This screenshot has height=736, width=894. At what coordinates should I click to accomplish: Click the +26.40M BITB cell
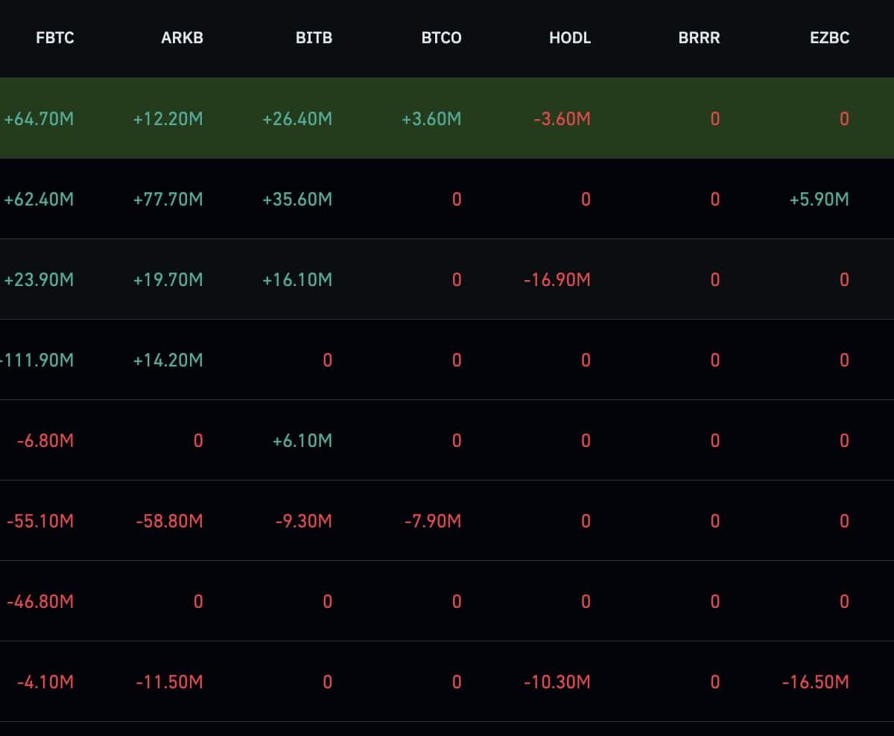[297, 118]
